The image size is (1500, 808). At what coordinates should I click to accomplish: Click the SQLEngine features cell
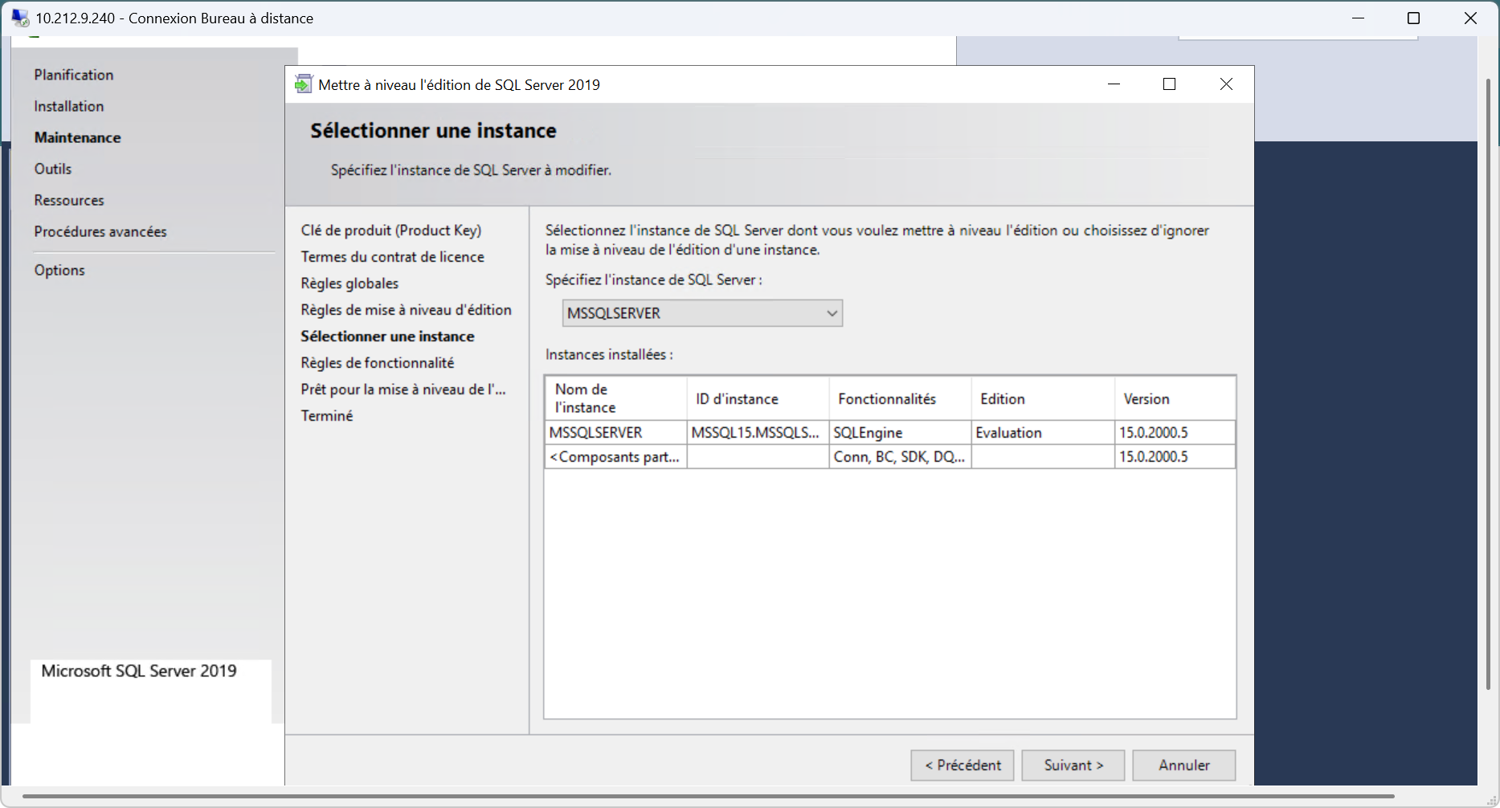coord(900,433)
